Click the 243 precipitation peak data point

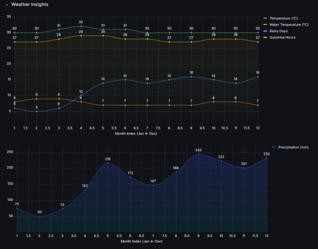click(x=198, y=154)
